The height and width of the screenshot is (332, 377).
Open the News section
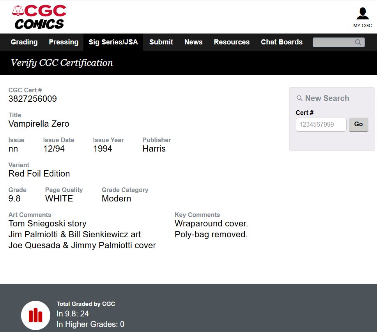point(193,42)
